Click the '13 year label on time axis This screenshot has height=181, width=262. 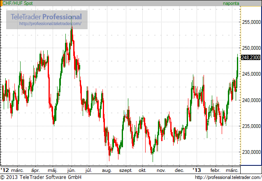tap(197, 170)
